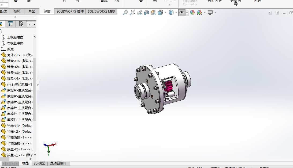Click the right arrow of the panel tabs

click(34, 24)
